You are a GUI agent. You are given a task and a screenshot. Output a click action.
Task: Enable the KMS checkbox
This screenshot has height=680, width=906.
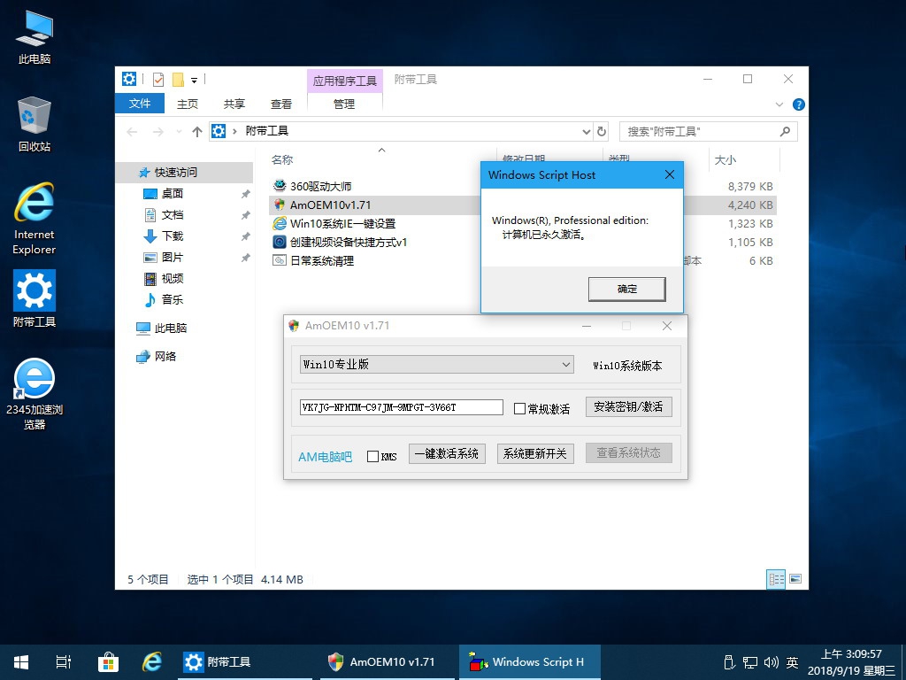(372, 456)
